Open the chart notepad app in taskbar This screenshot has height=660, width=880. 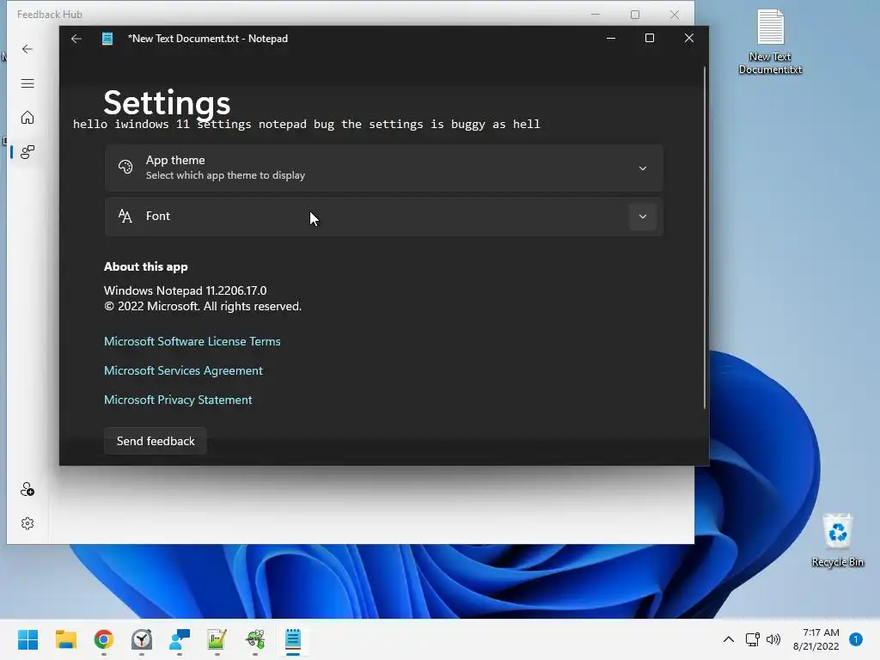(x=217, y=639)
